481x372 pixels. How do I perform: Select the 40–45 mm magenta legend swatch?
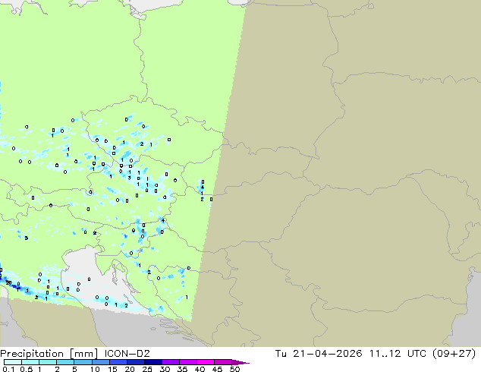pos(206,362)
